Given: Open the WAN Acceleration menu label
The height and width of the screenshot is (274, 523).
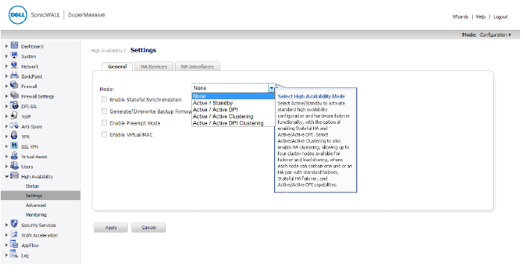Looking at the screenshot, I should pos(40,235).
